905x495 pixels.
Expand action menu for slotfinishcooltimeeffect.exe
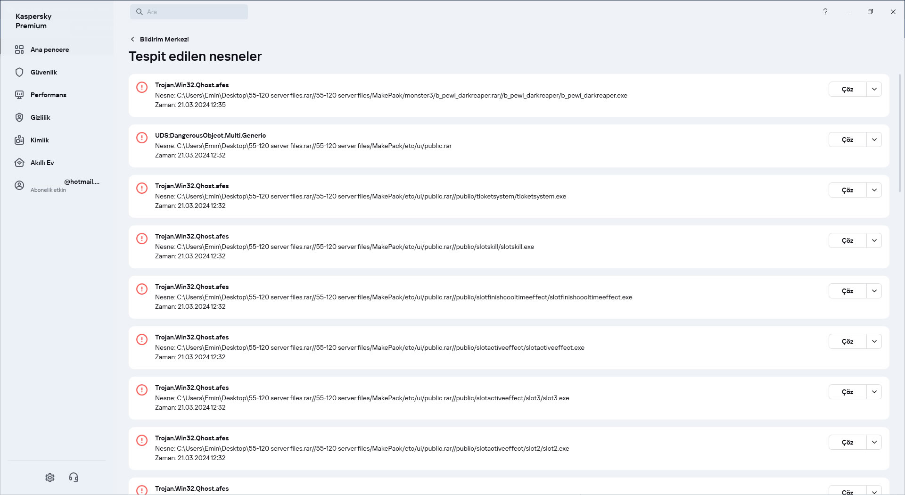(x=874, y=291)
